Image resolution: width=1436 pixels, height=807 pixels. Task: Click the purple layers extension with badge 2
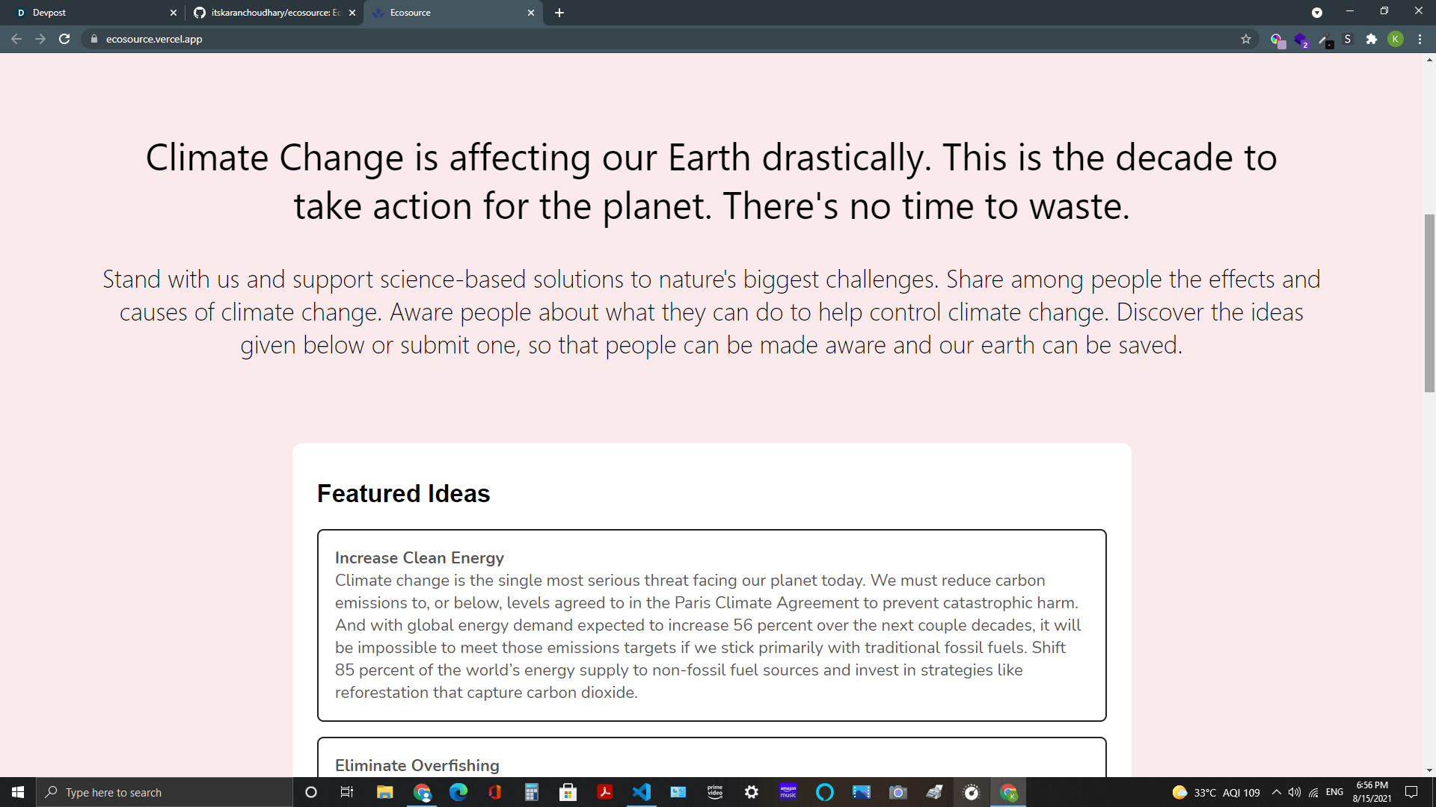click(1301, 39)
